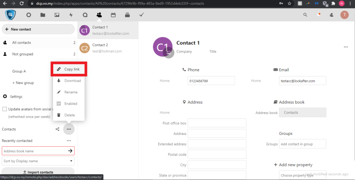The image size is (355, 180).
Task: Select Contact 2 in the list
Action: click(108, 48)
